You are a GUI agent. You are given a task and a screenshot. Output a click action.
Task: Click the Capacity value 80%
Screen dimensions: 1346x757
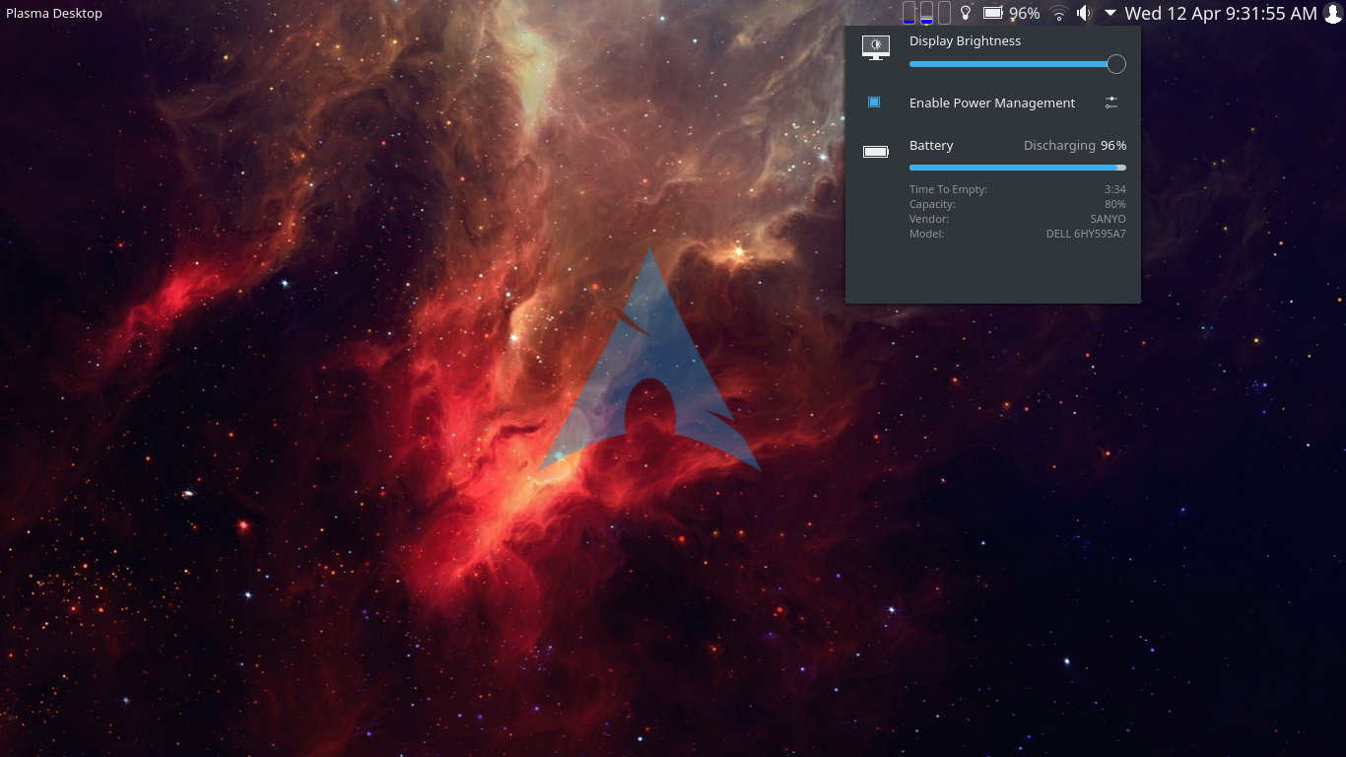[1115, 204]
